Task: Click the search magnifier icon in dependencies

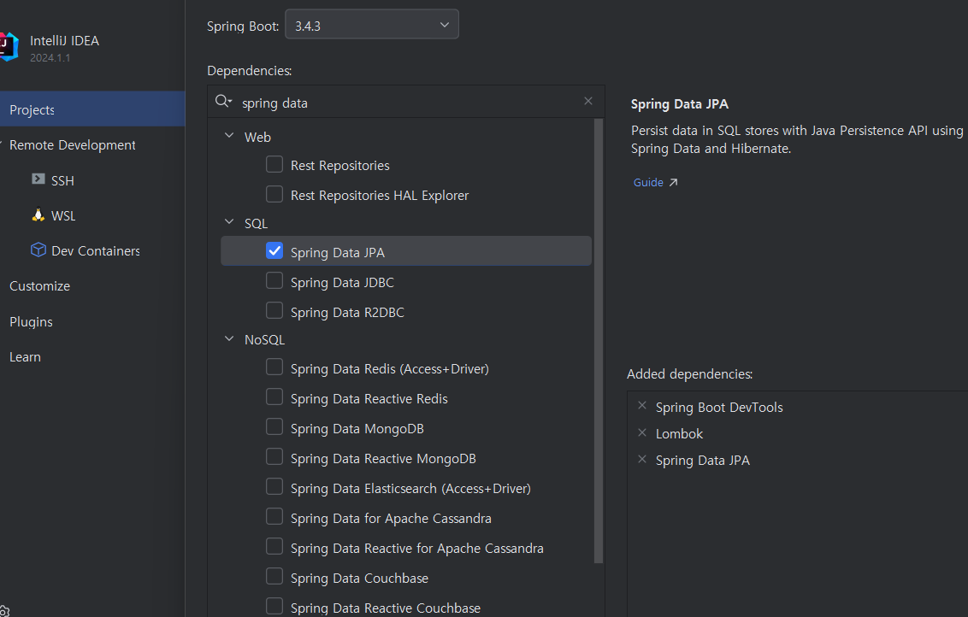Action: click(223, 101)
